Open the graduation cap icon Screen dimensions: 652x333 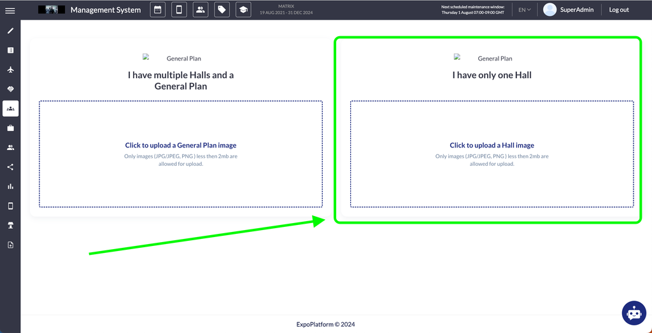pos(243,10)
